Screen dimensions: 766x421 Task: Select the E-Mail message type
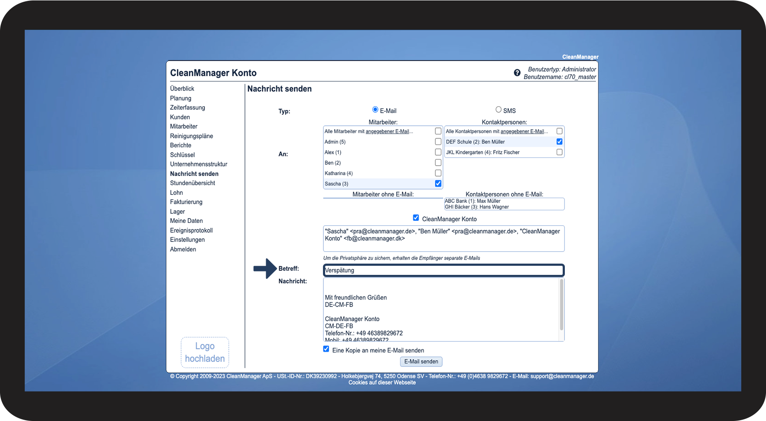coord(375,110)
